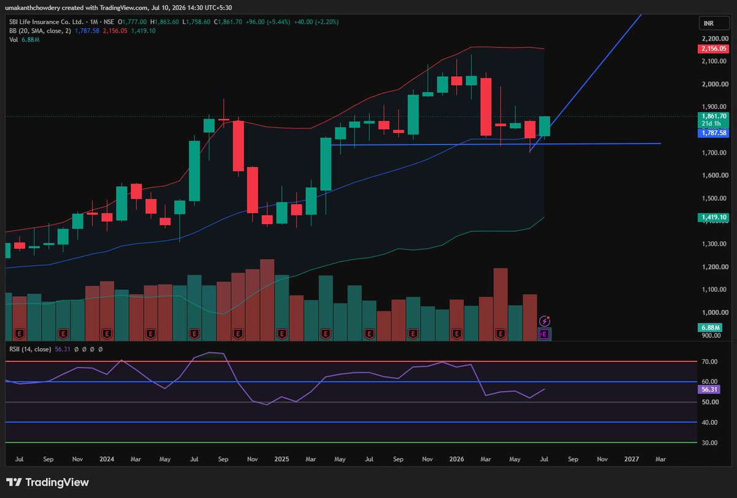Open the July 2025 earnings marker
The height and width of the screenshot is (498, 737).
click(369, 333)
